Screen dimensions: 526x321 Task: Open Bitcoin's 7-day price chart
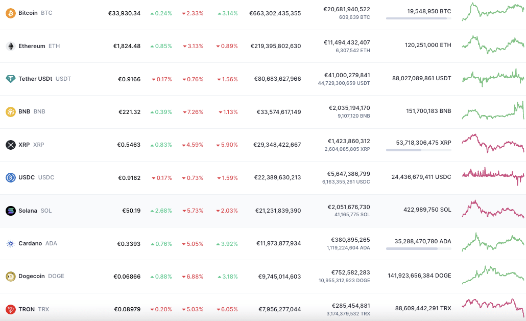(x=493, y=12)
